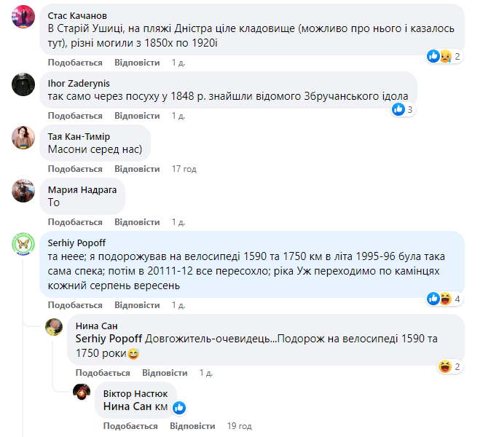Click Тая Кан-Тимір's avatar photo
491x437 pixels.
click(x=23, y=137)
